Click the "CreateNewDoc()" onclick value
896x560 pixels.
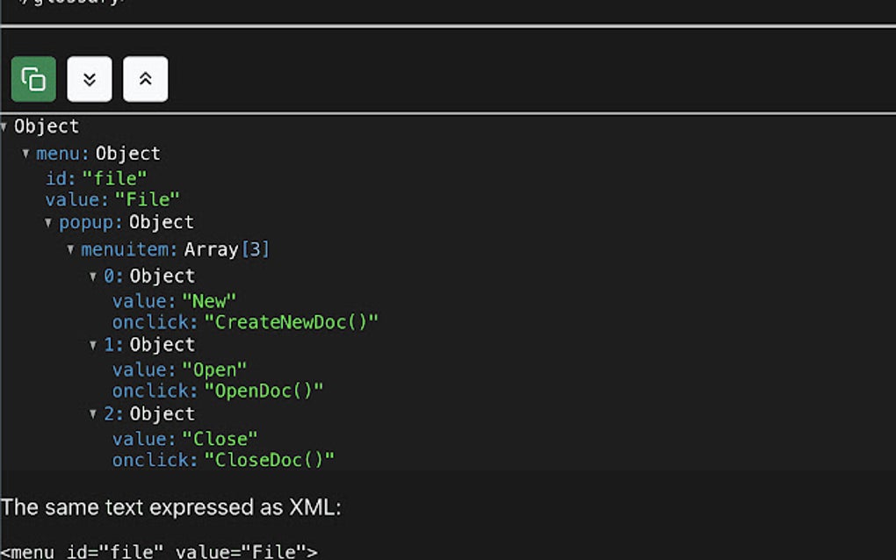[291, 322]
